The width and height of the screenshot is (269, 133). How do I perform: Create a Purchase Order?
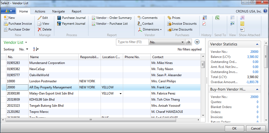[17, 29]
